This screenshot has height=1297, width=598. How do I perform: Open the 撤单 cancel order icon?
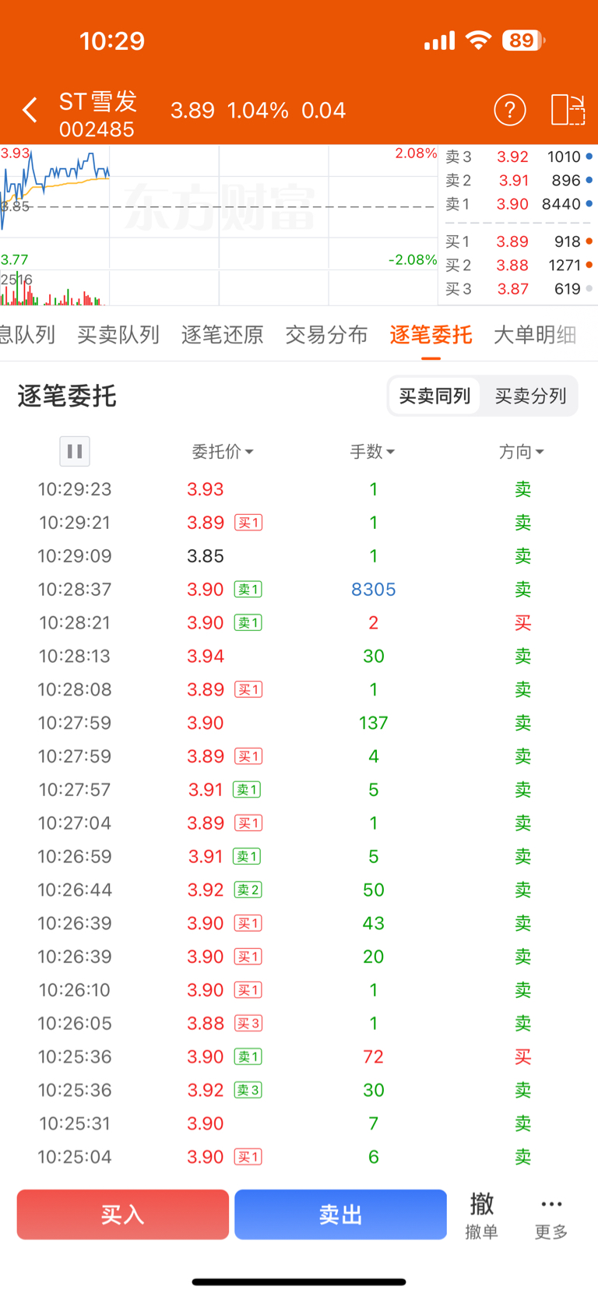(x=481, y=1214)
